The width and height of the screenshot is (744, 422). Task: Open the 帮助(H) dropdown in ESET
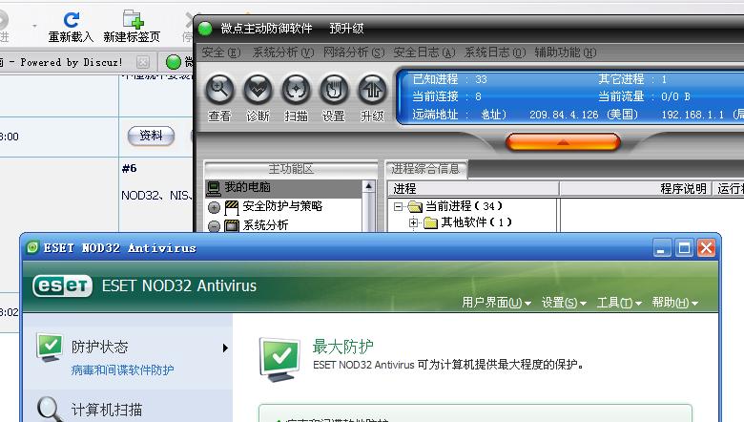click(674, 303)
